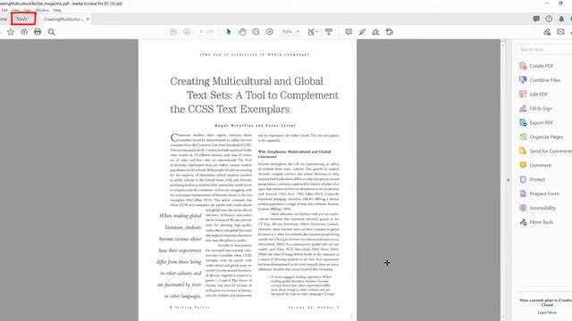Choose the Selection arrow tool
572x321 pixels.
point(229,32)
